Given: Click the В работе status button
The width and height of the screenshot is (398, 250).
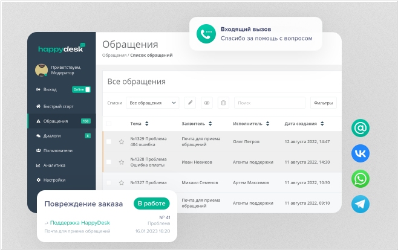Looking at the screenshot, I should [x=152, y=204].
